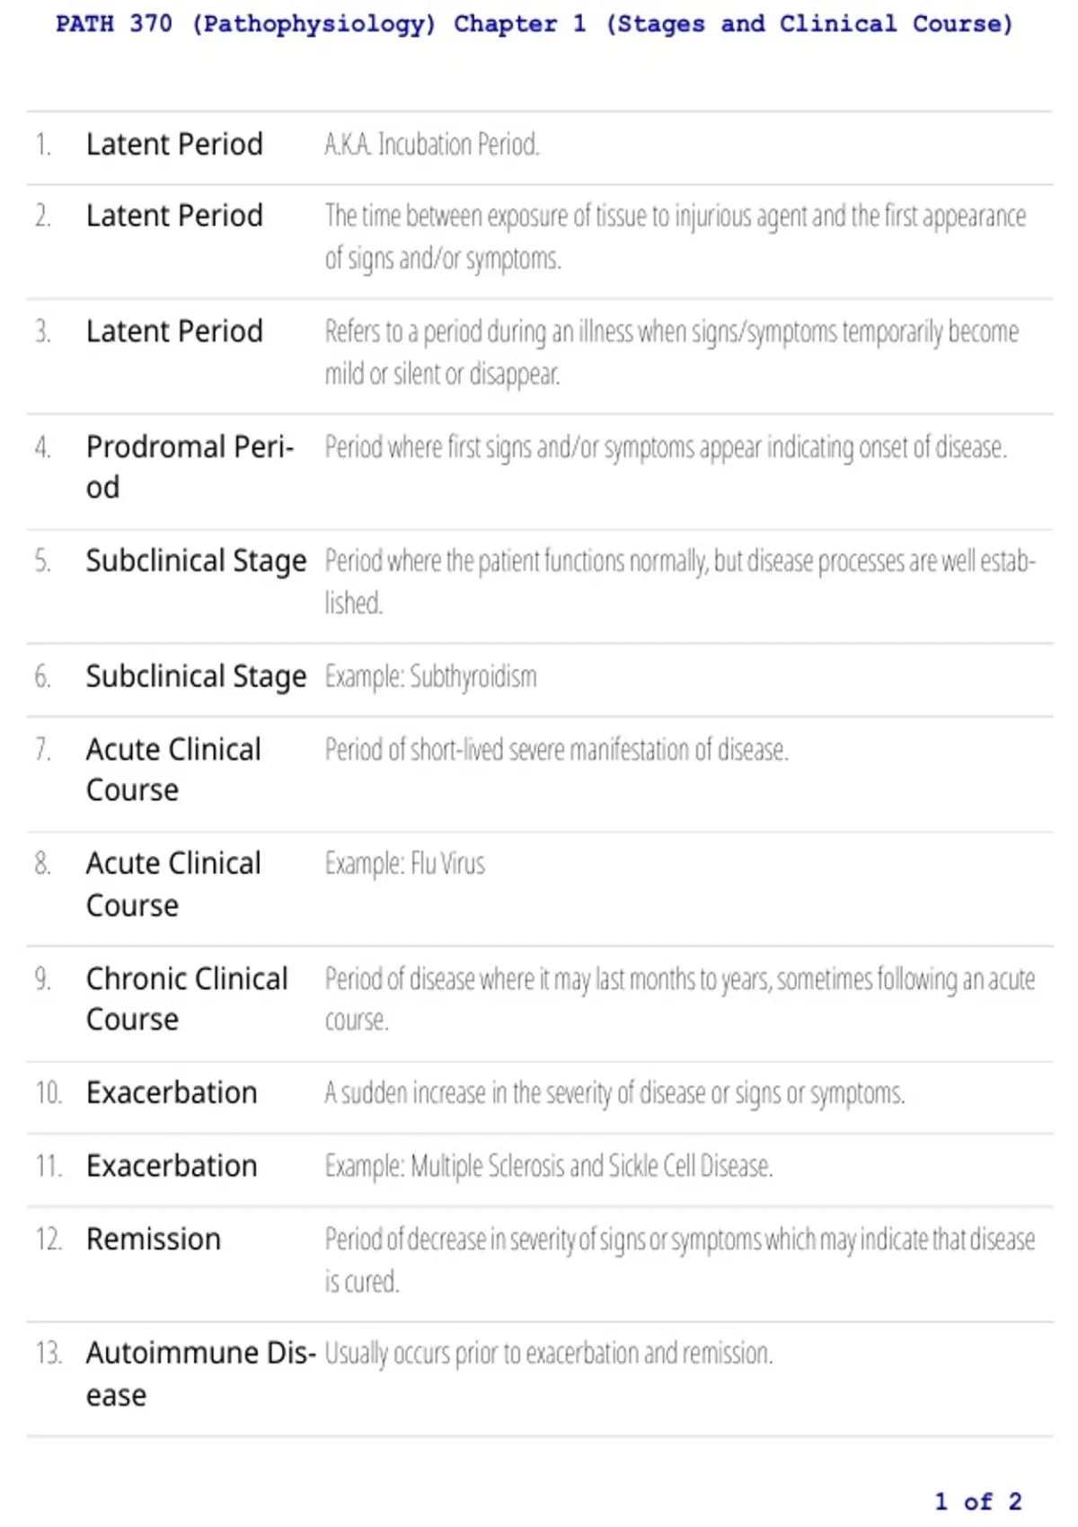This screenshot has width=1078, height=1527.
Task: Select the Chronic Clinical Course term
Action: [x=187, y=999]
